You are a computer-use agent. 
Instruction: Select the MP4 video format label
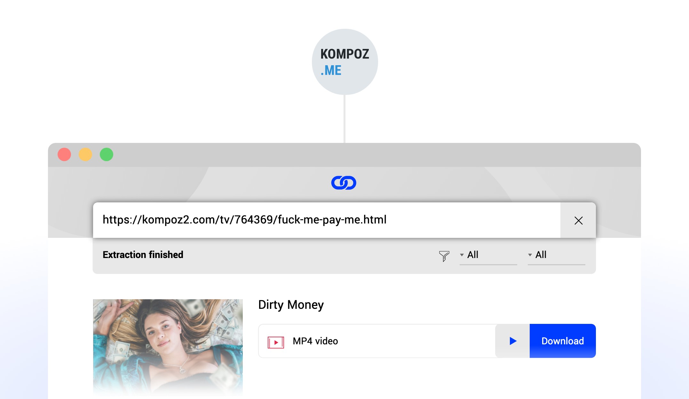point(315,341)
